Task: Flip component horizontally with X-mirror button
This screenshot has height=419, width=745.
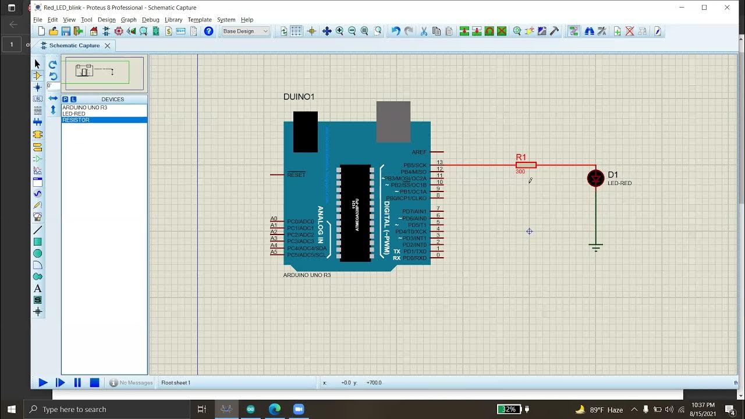Action: tap(53, 98)
